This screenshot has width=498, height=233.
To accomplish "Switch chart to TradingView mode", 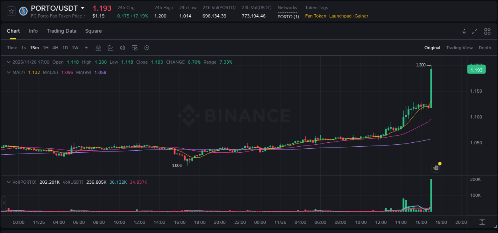I will point(459,48).
